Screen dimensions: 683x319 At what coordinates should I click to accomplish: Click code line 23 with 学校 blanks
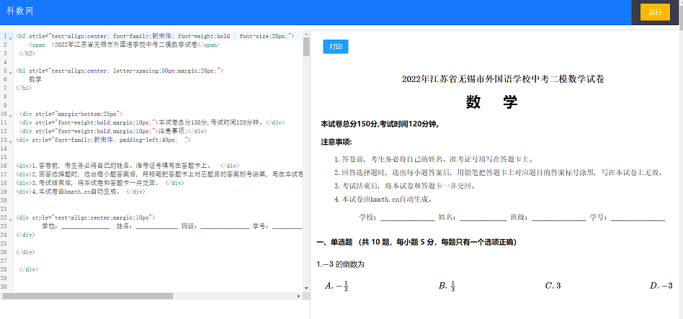click(172, 226)
